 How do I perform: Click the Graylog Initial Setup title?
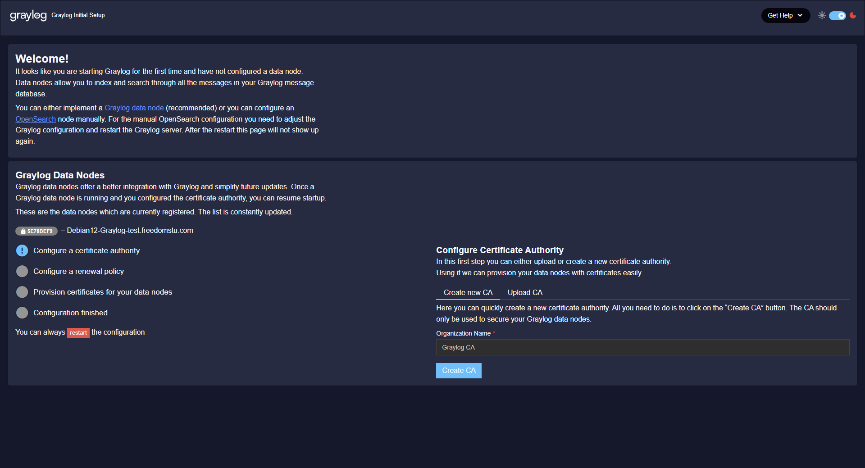tap(78, 15)
